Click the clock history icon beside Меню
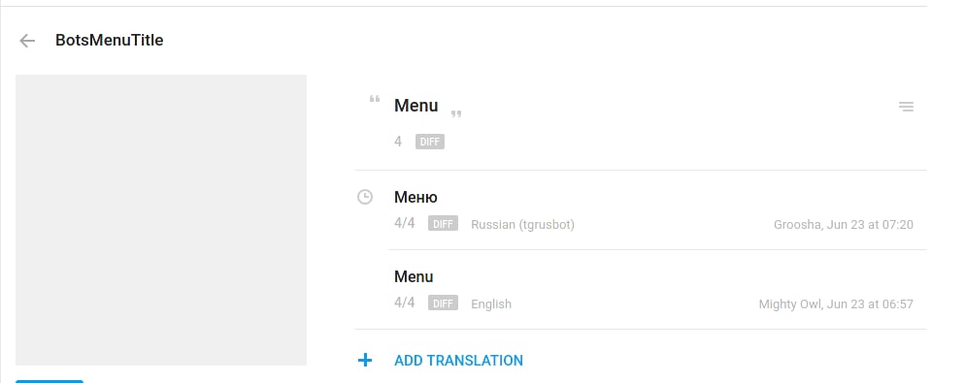This screenshot has width=964, height=383. tap(365, 197)
